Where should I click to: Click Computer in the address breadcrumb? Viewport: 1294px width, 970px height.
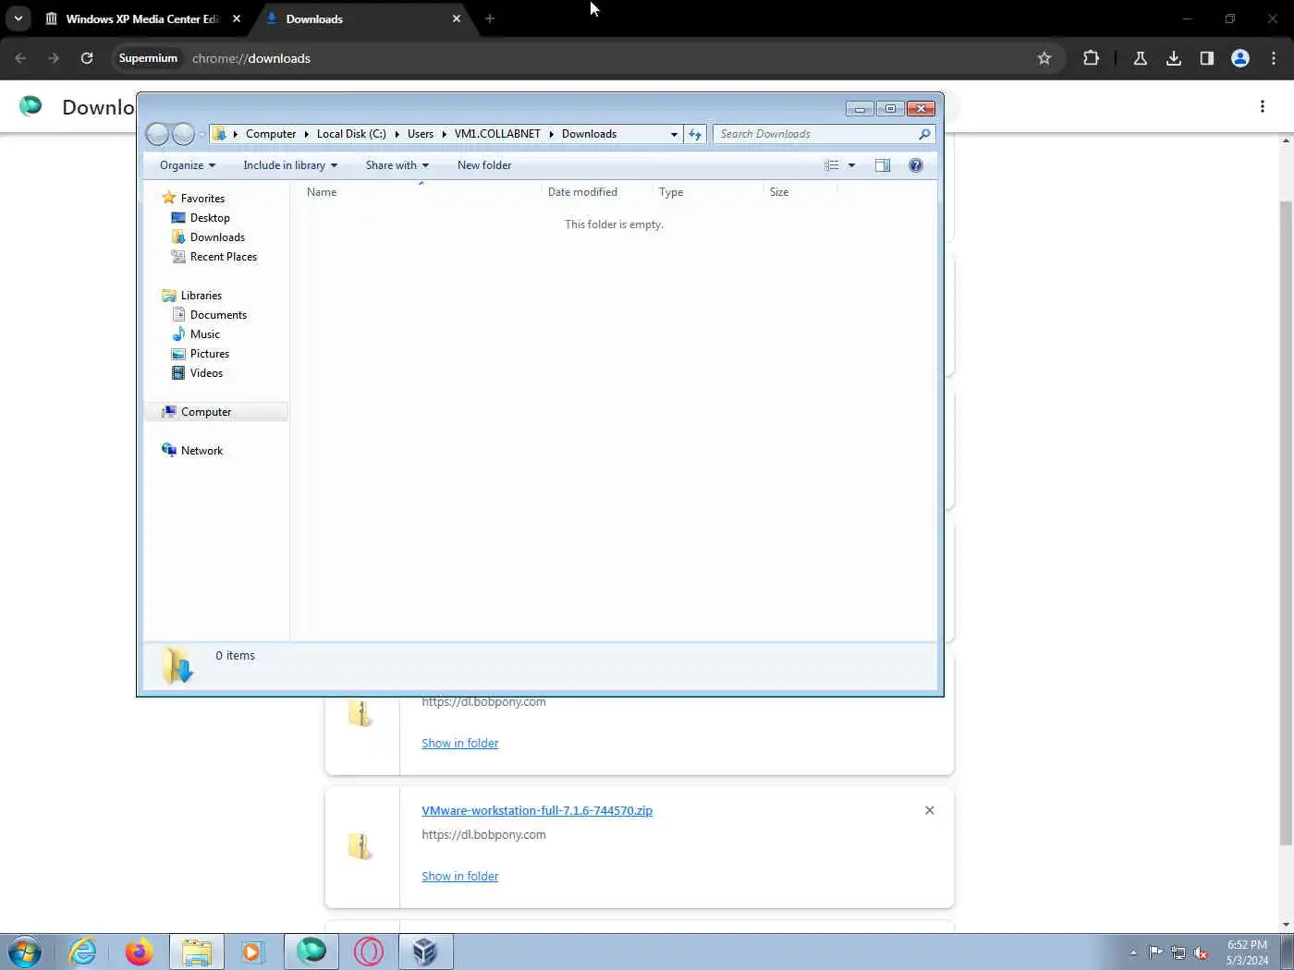pos(271,134)
